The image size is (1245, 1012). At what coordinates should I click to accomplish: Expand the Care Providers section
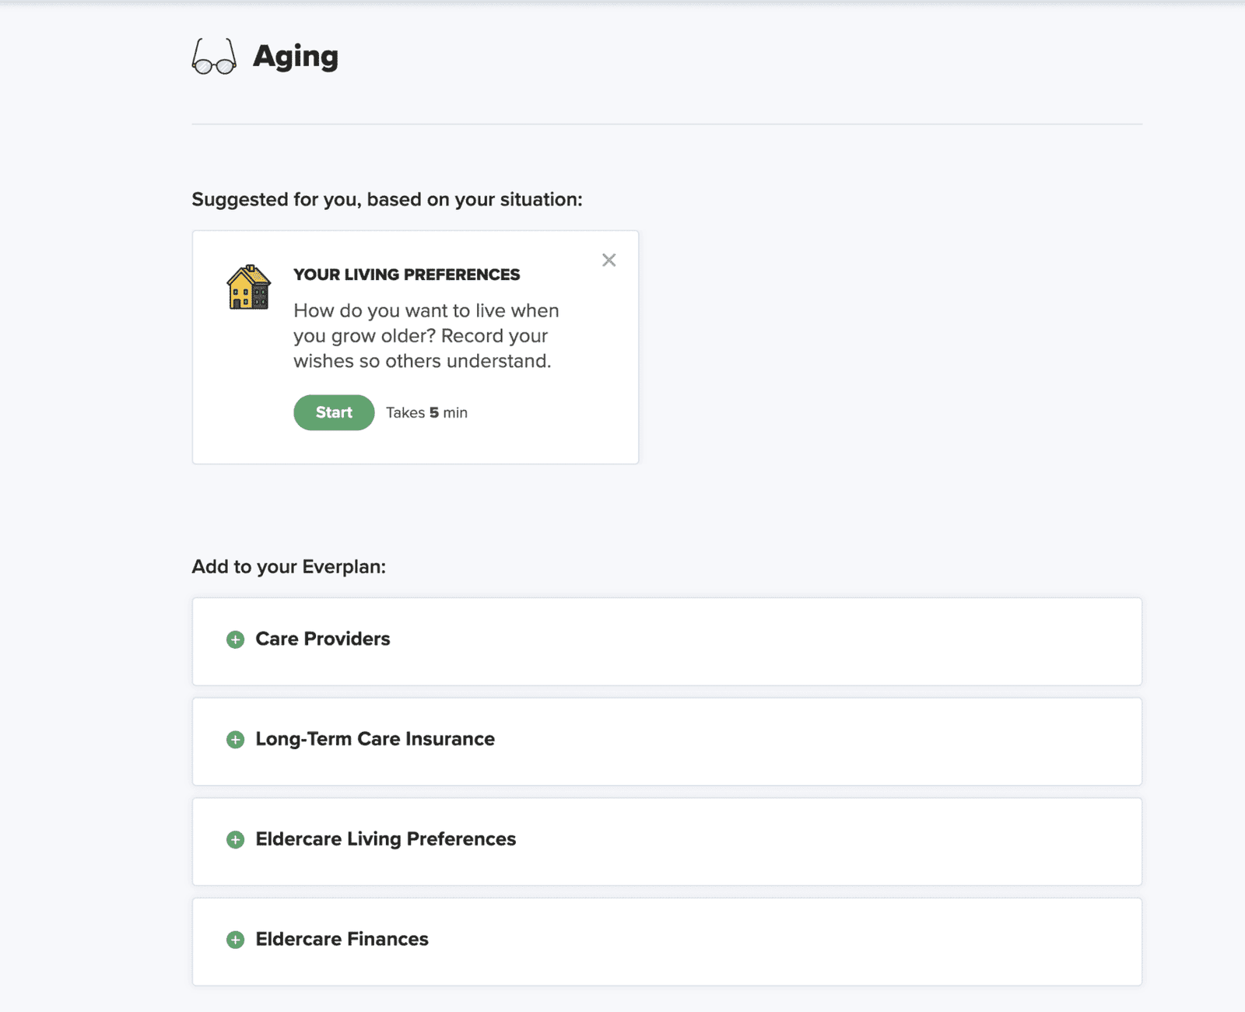click(x=322, y=639)
